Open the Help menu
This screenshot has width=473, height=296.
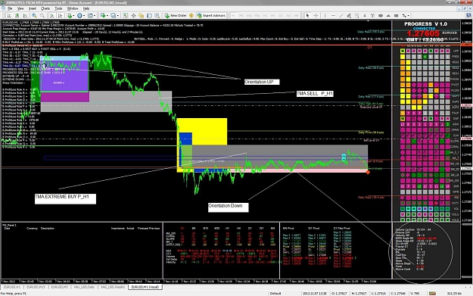(86, 8)
